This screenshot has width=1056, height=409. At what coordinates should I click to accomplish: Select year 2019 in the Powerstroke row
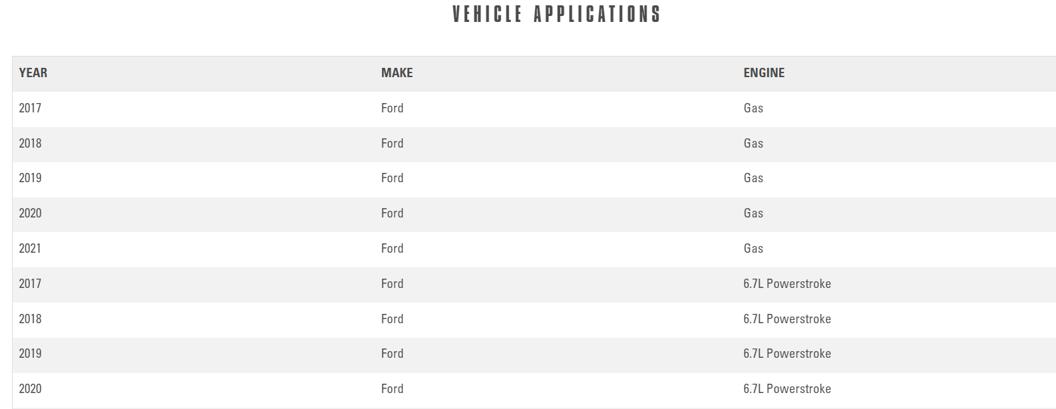(30, 354)
